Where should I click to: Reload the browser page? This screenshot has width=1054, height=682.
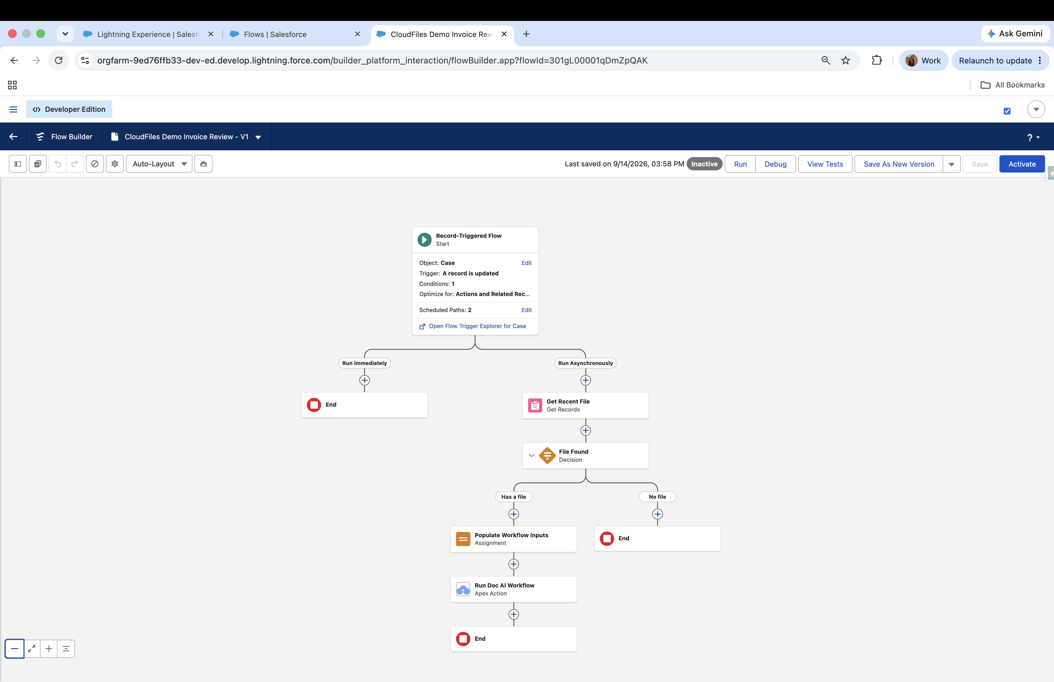59,61
